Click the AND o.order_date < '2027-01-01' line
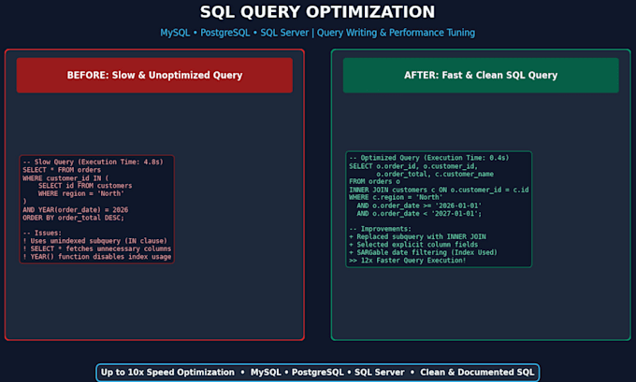 tap(419, 214)
